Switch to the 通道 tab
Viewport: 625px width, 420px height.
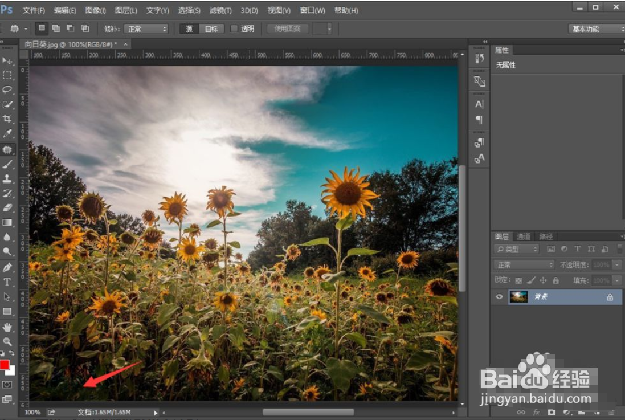coord(524,236)
